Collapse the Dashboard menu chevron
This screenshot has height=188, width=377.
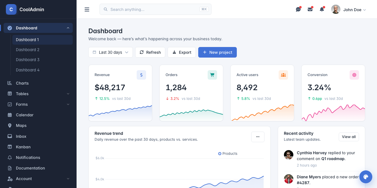[68, 28]
